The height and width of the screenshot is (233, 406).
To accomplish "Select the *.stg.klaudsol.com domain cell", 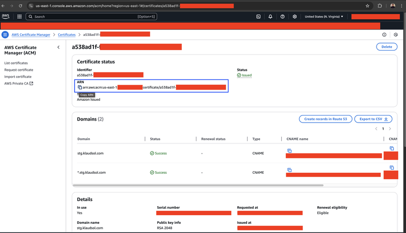I will pos(91,173).
